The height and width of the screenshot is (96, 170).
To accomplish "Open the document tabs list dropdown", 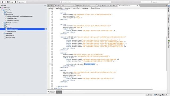I will click(x=166, y=5).
